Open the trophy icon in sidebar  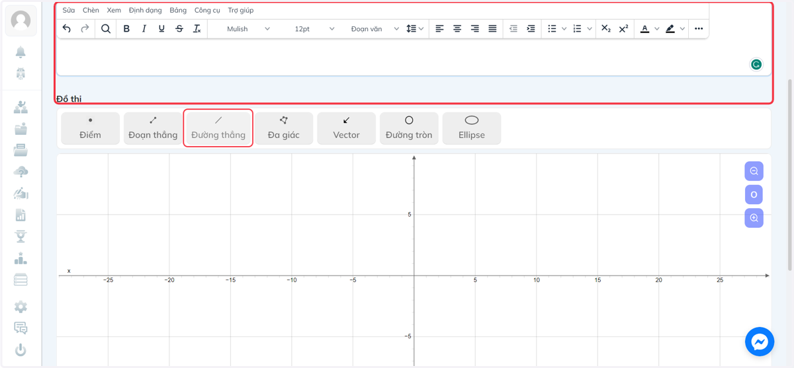21,237
